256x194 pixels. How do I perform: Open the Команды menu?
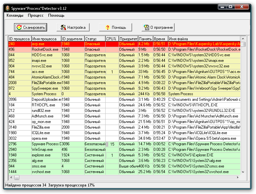click(15, 15)
